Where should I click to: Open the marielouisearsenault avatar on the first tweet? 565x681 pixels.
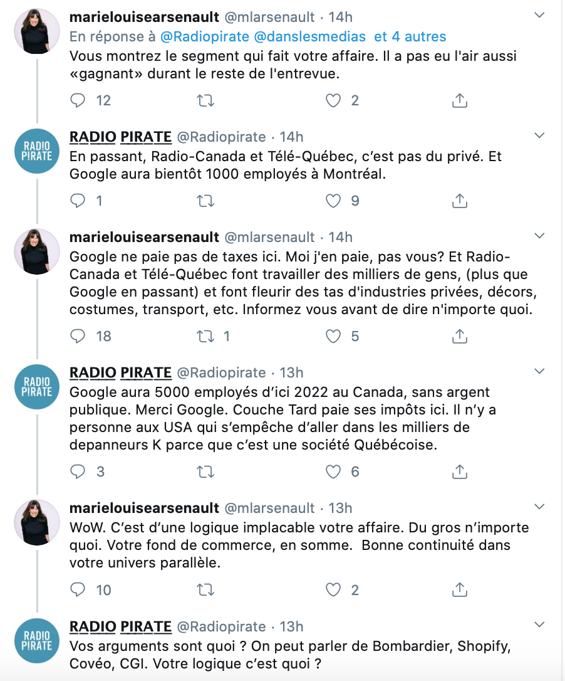37,31
